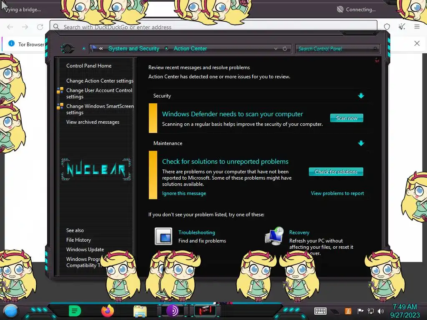Click the network tray icon
This screenshot has width=427, height=320.
coord(371,311)
